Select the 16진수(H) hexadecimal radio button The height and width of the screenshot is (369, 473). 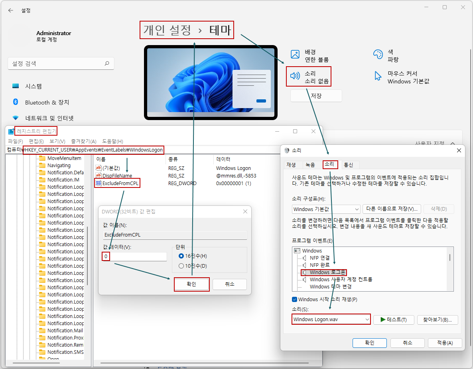(181, 256)
